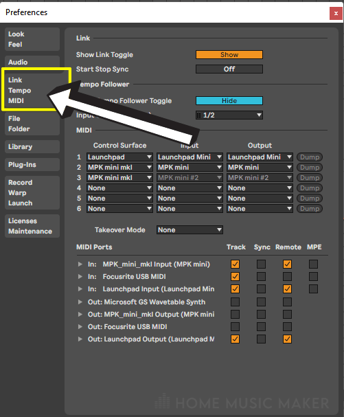Viewport: 344px width, 417px height.
Task: Uncheck Remote for Launchpad Output
Action: pyautogui.click(x=287, y=339)
